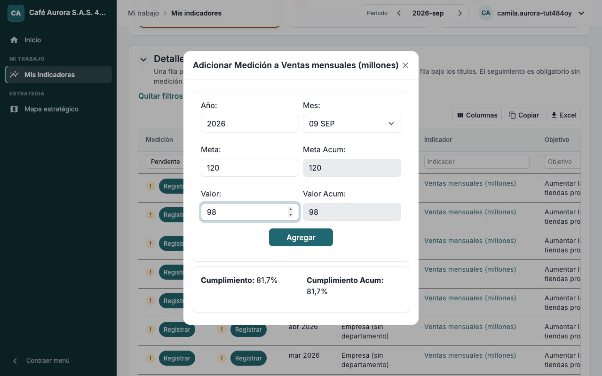Click the Objetivo column header
The height and width of the screenshot is (376, 602).
[x=557, y=140]
